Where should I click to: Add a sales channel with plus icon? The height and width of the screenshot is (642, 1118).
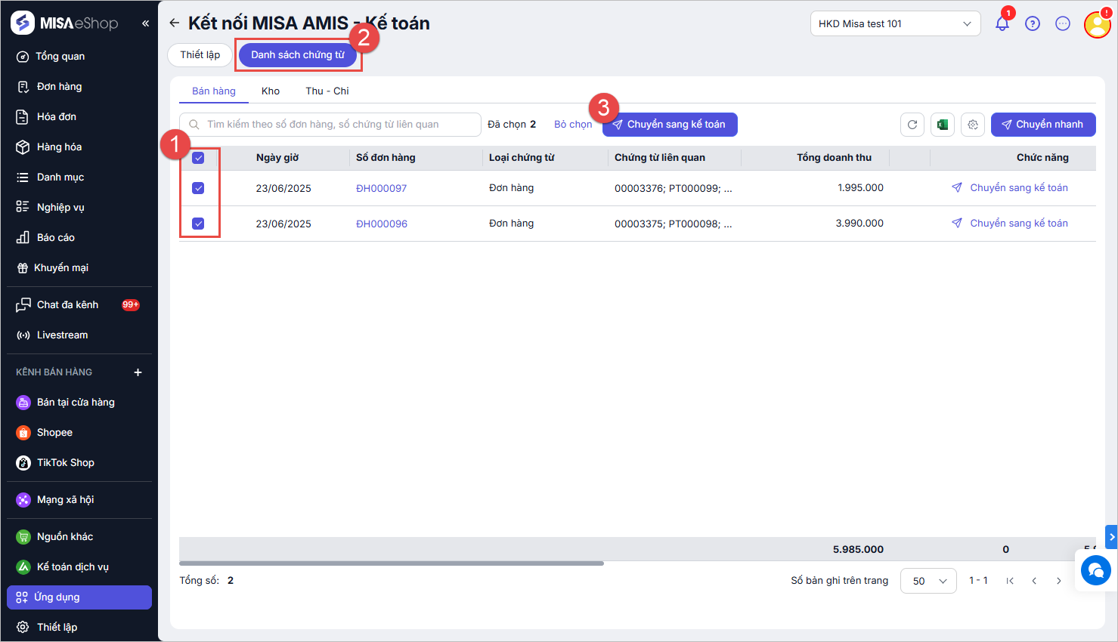click(138, 372)
